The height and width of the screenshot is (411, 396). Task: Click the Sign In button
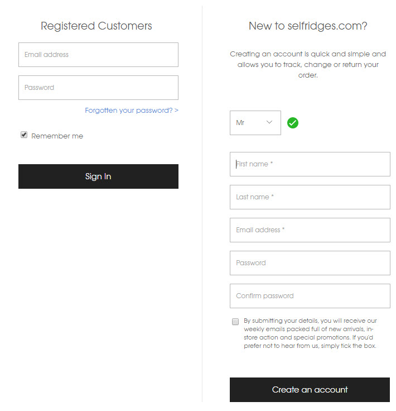click(x=98, y=176)
